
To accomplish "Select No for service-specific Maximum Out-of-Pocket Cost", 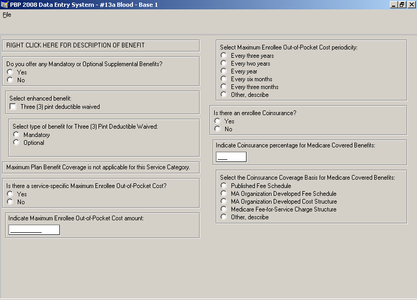I will pos(10,202).
